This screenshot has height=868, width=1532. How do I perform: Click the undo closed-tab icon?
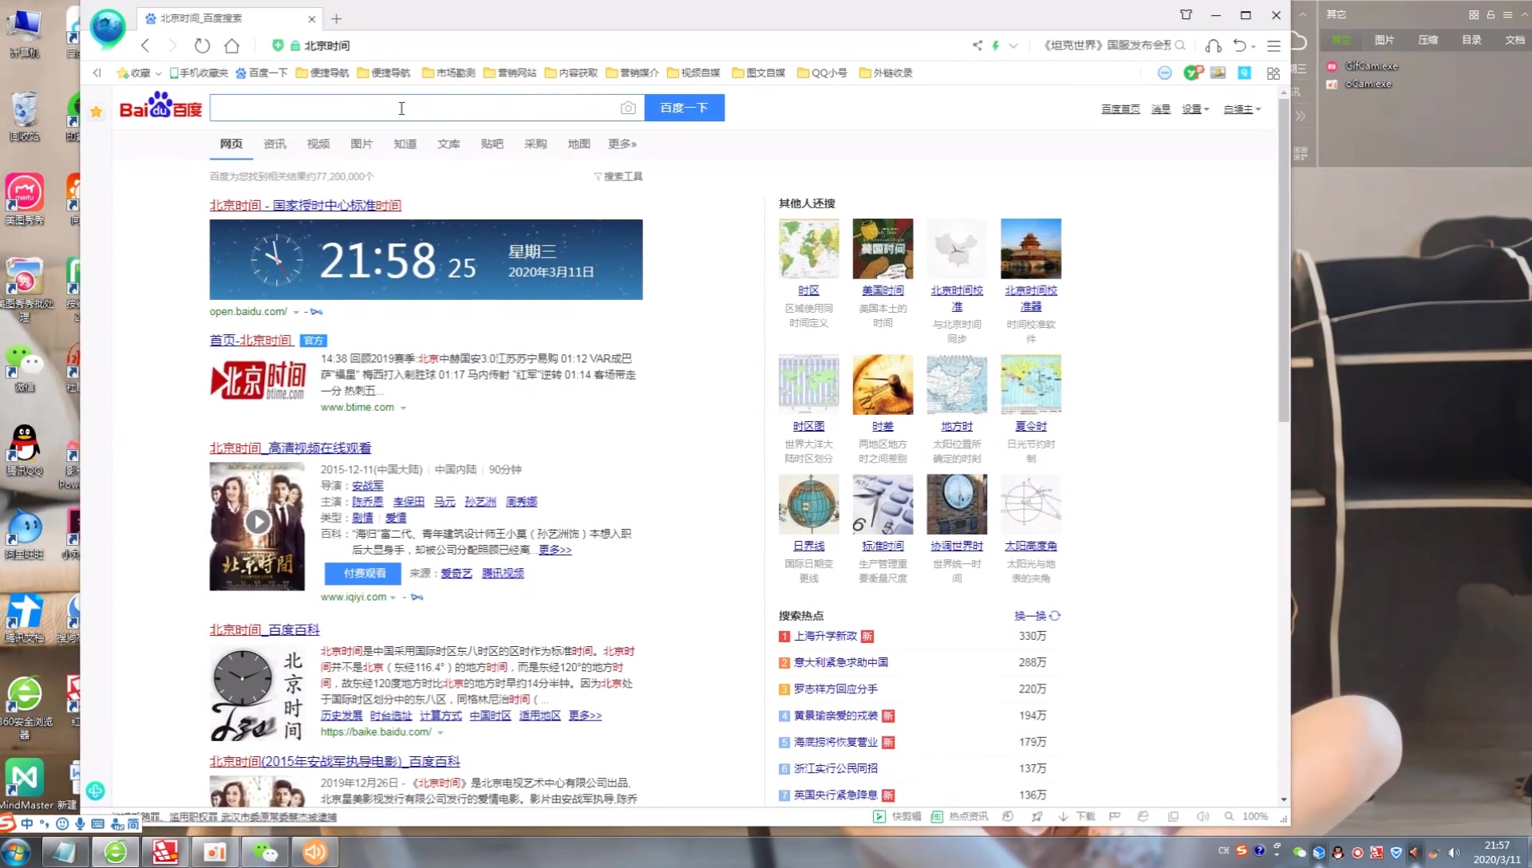point(1239,45)
